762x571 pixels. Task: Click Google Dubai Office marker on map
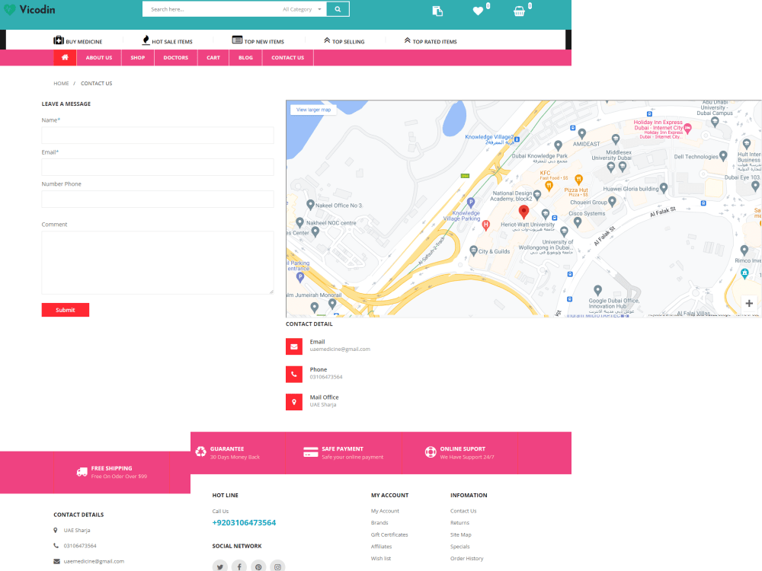(597, 290)
